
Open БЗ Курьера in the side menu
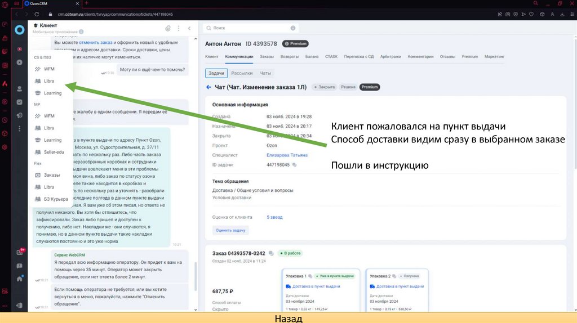[x=55, y=199]
